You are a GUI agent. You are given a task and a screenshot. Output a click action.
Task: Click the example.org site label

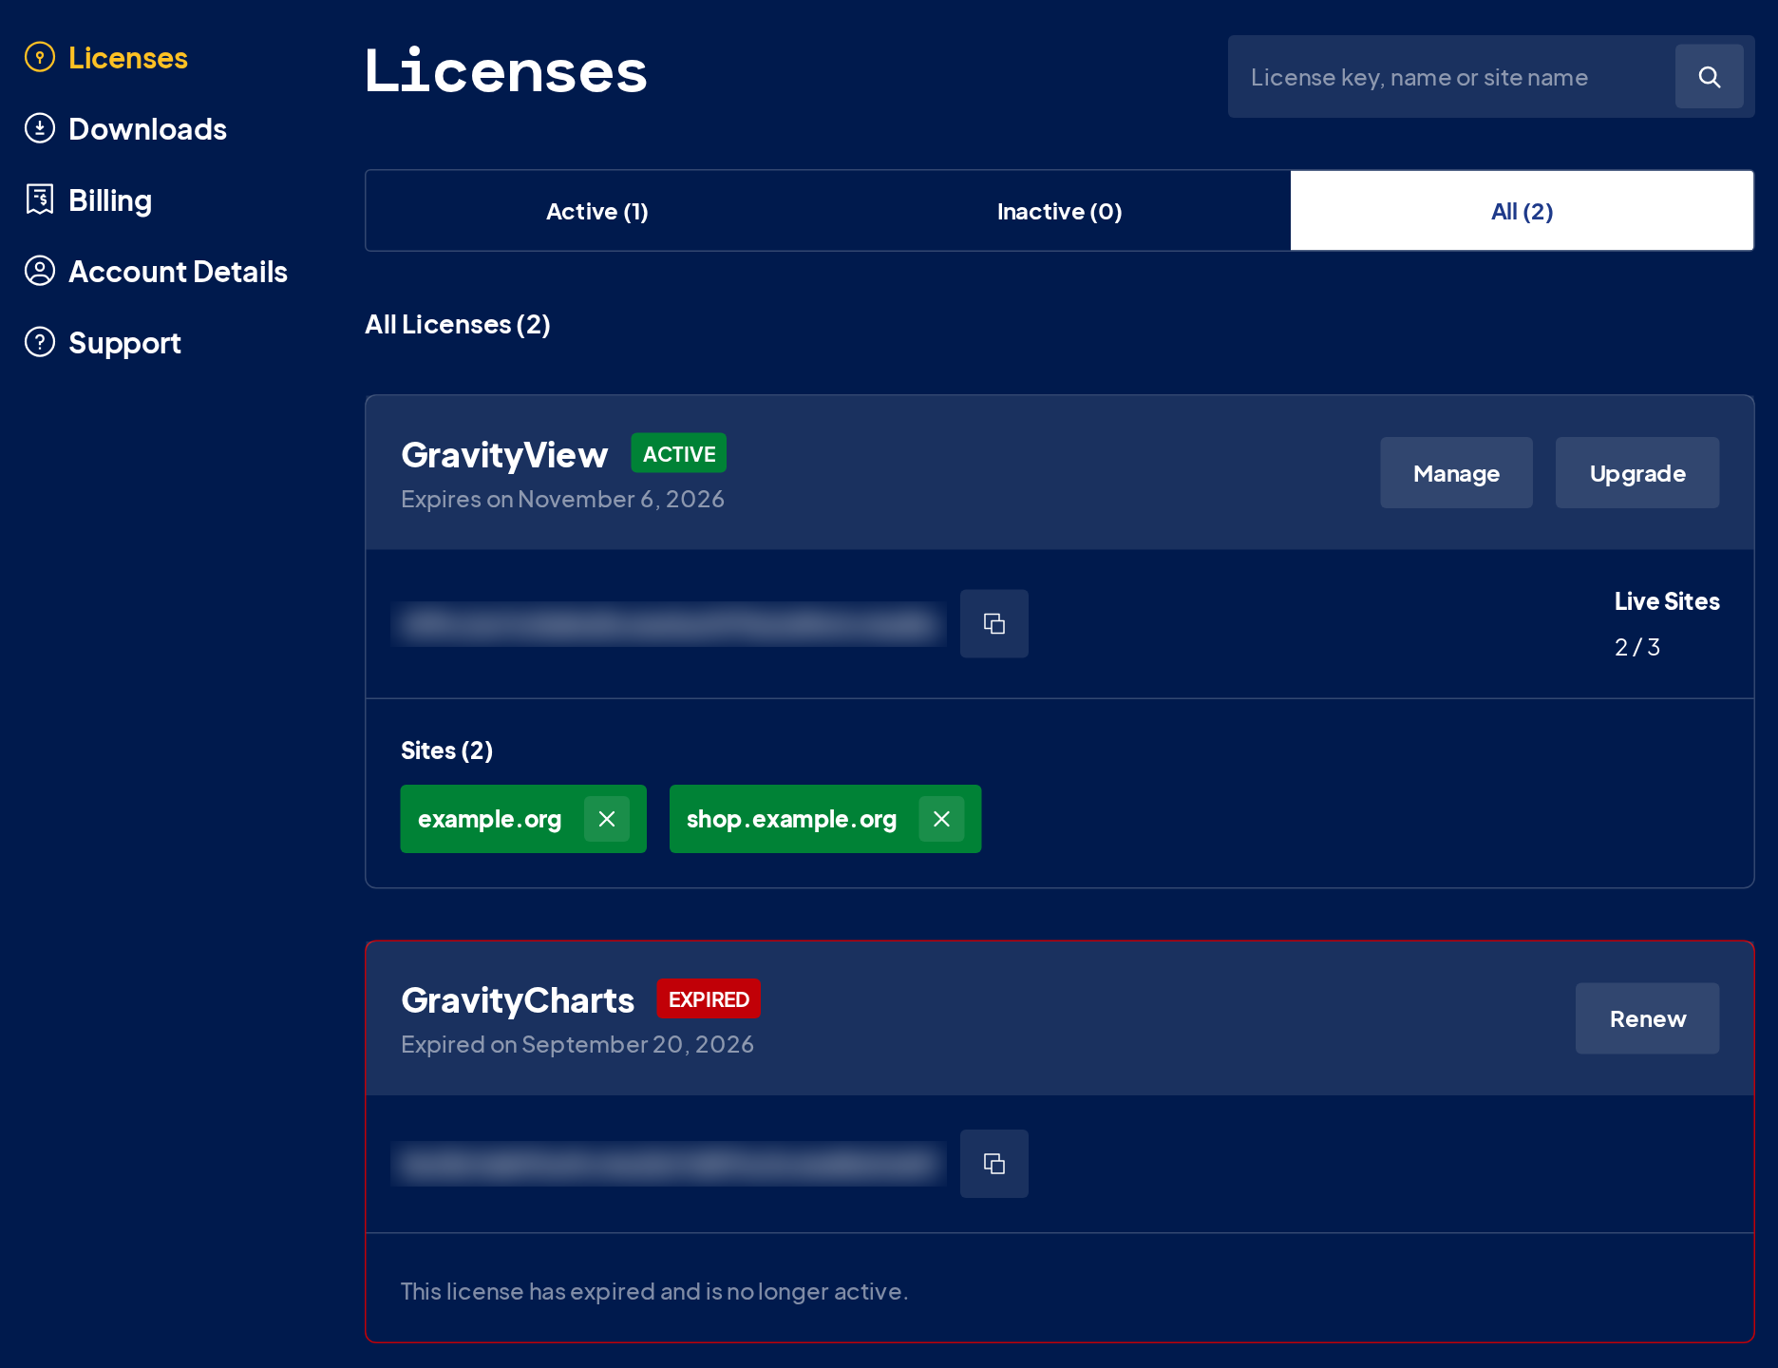489,819
